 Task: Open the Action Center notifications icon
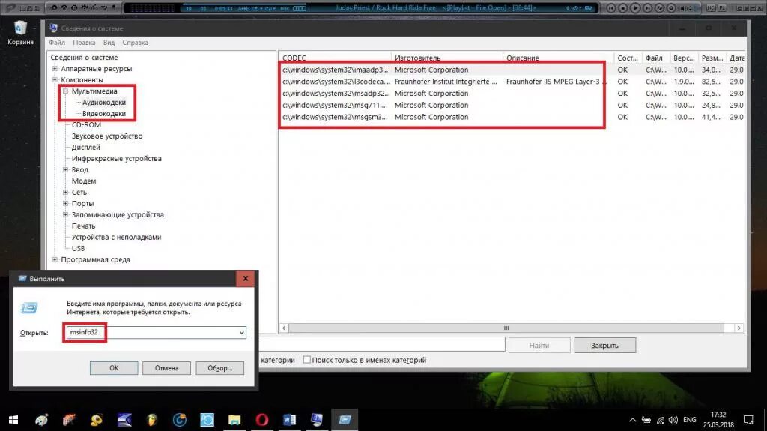(x=748, y=420)
